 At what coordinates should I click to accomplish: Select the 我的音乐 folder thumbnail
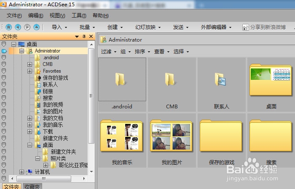[122, 141]
